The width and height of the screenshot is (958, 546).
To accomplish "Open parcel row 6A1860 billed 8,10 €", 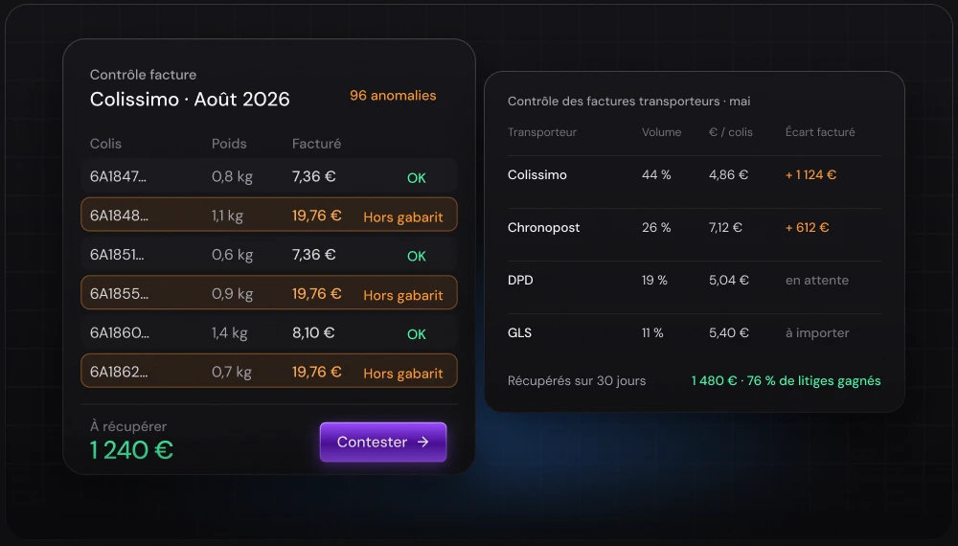I will (x=269, y=332).
